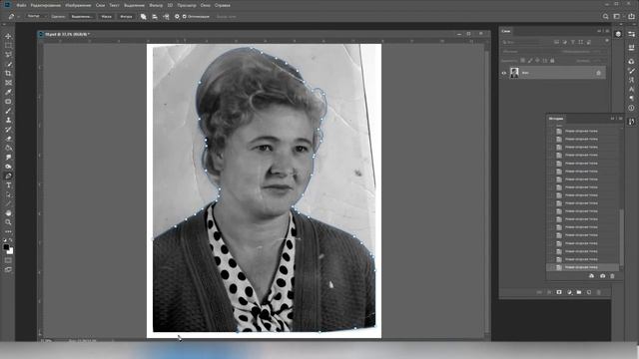Open the Редактирование menu
The height and width of the screenshot is (359, 639).
click(x=46, y=5)
